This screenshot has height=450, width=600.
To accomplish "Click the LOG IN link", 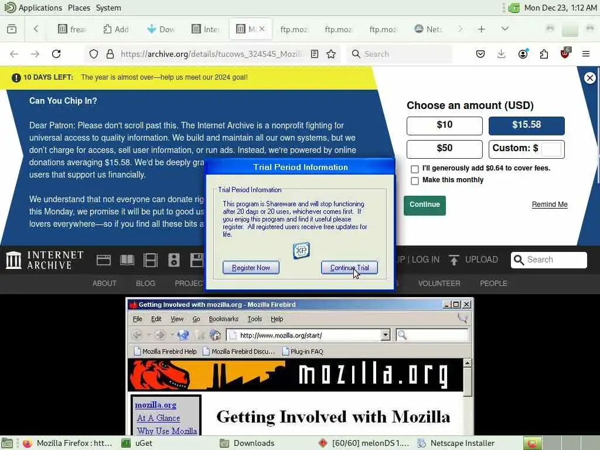I will click(425, 260).
